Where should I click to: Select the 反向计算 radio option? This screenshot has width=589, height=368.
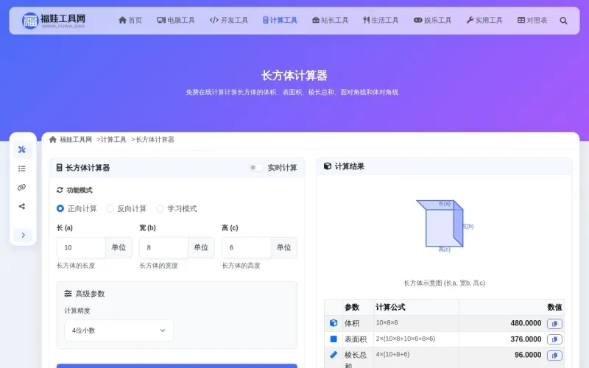110,208
